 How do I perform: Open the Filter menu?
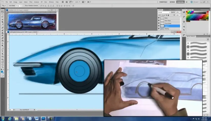31,2
